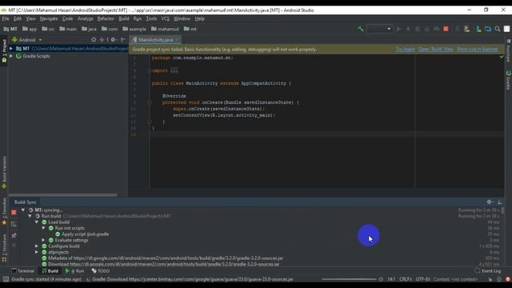Open the Project panel settings gear

click(113, 40)
